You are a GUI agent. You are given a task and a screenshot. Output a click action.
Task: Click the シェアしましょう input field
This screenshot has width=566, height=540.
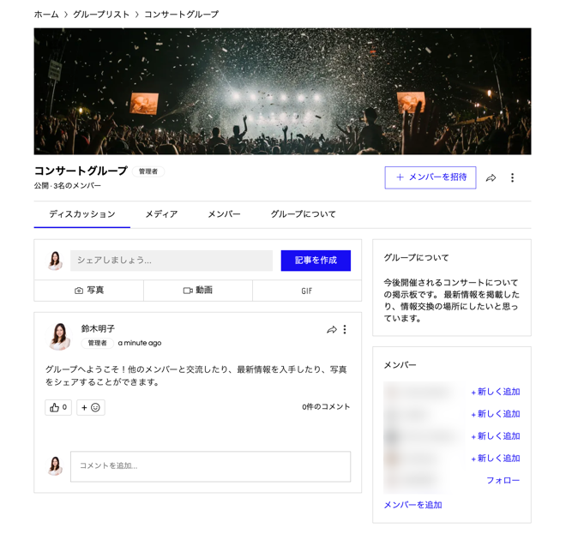click(172, 261)
